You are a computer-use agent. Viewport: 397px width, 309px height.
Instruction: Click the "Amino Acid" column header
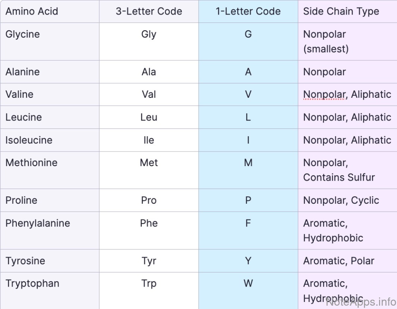[x=32, y=11]
